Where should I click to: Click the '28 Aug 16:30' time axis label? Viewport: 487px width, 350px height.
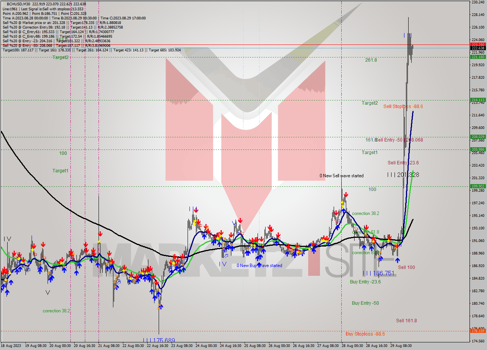pos(377,346)
